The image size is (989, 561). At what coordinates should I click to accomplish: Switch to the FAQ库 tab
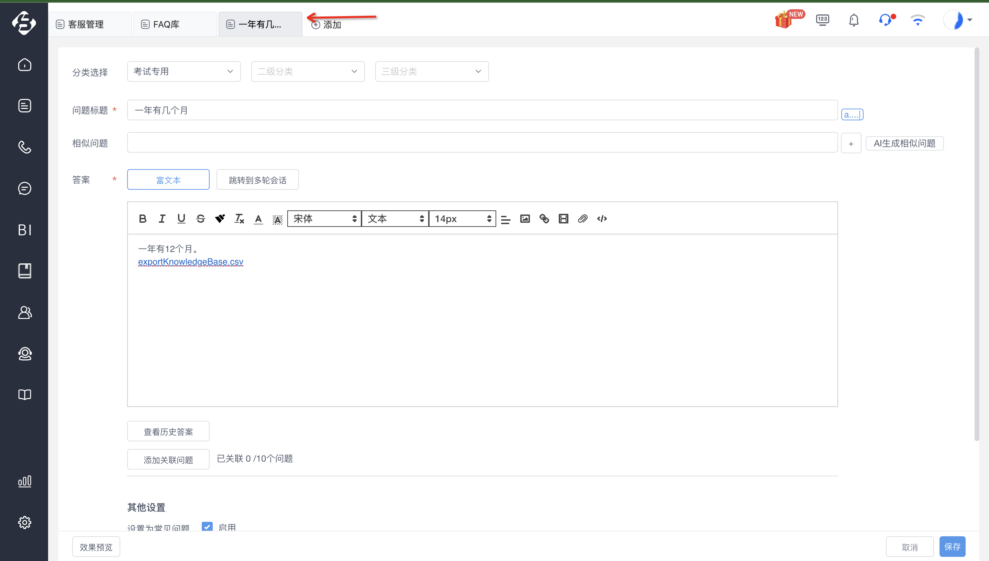point(175,24)
